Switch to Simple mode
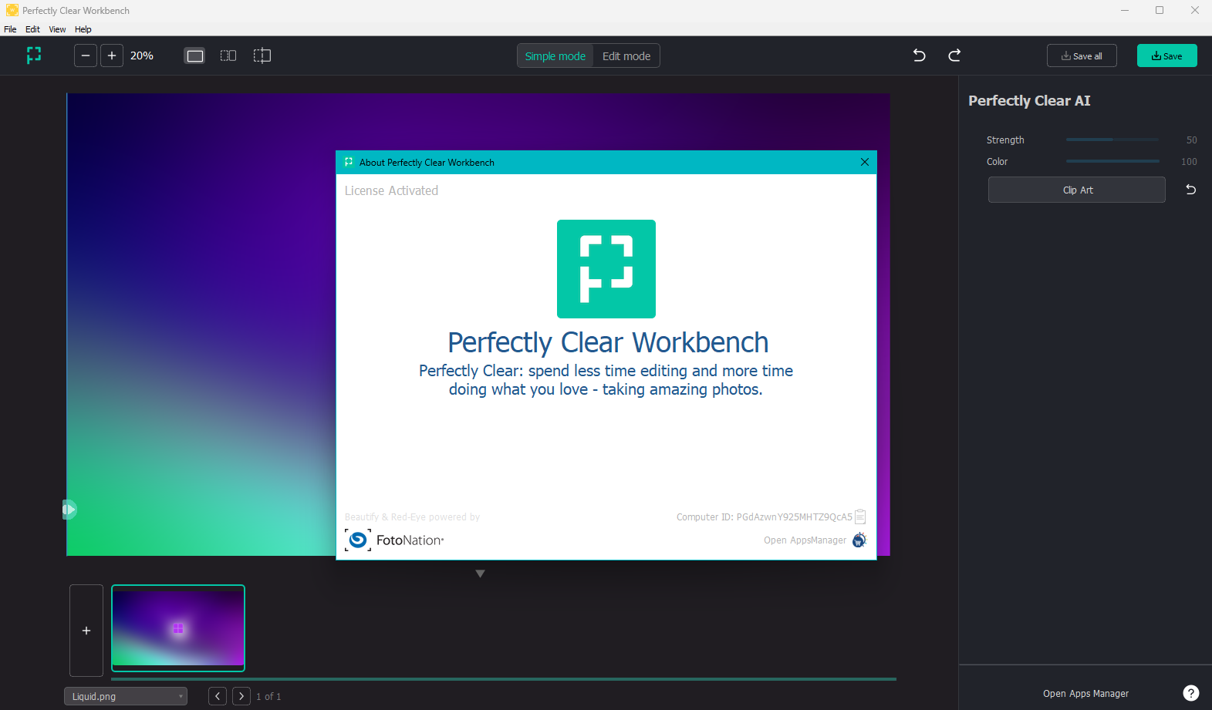The width and height of the screenshot is (1212, 710). (555, 56)
